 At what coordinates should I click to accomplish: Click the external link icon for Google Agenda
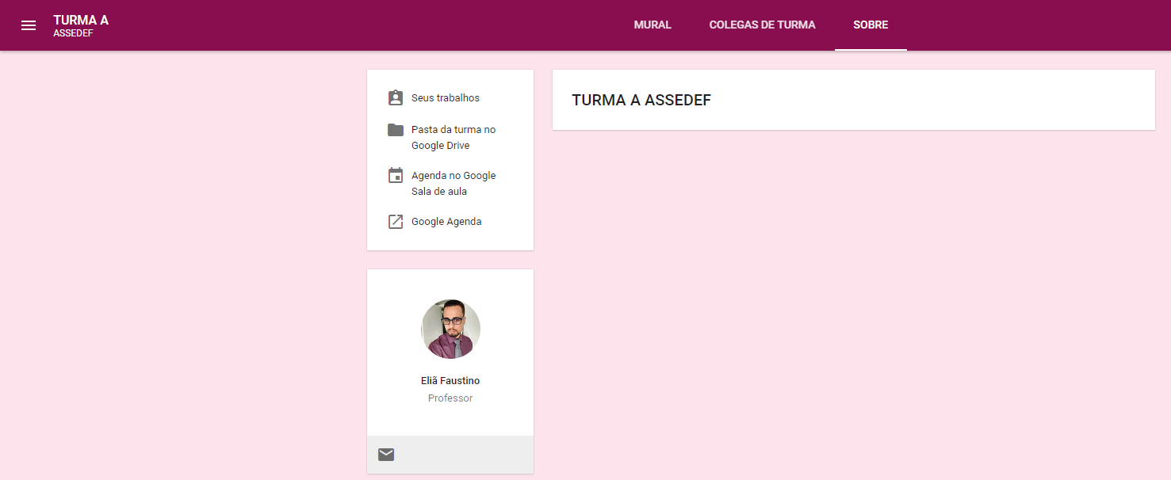(x=395, y=222)
